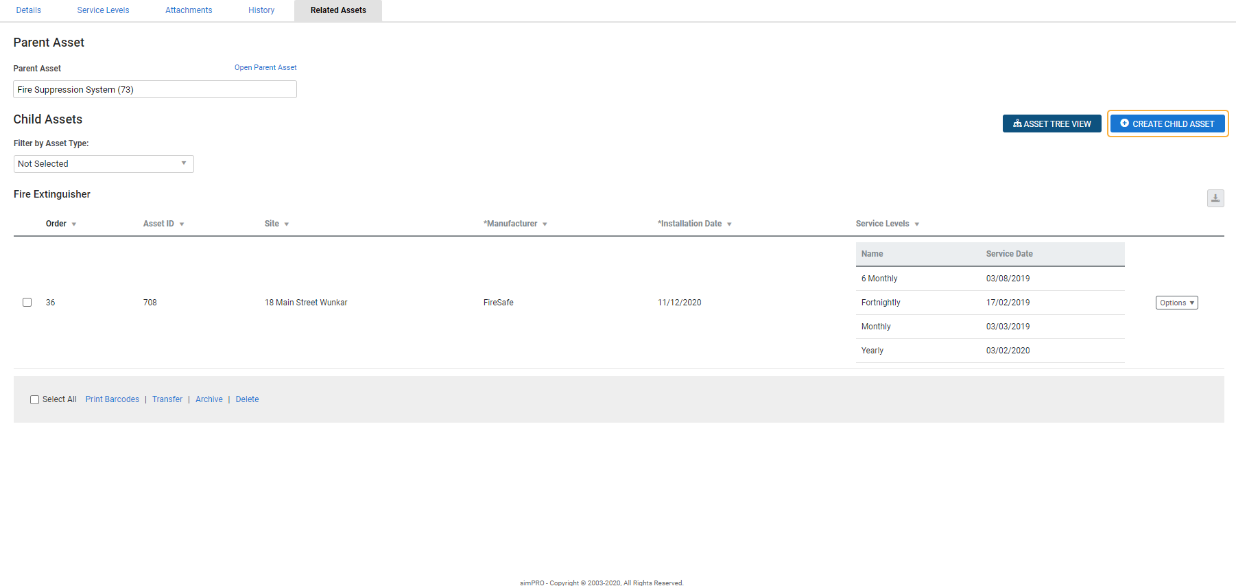
Task: Click the Asset ID sort arrow
Action: 182,224
